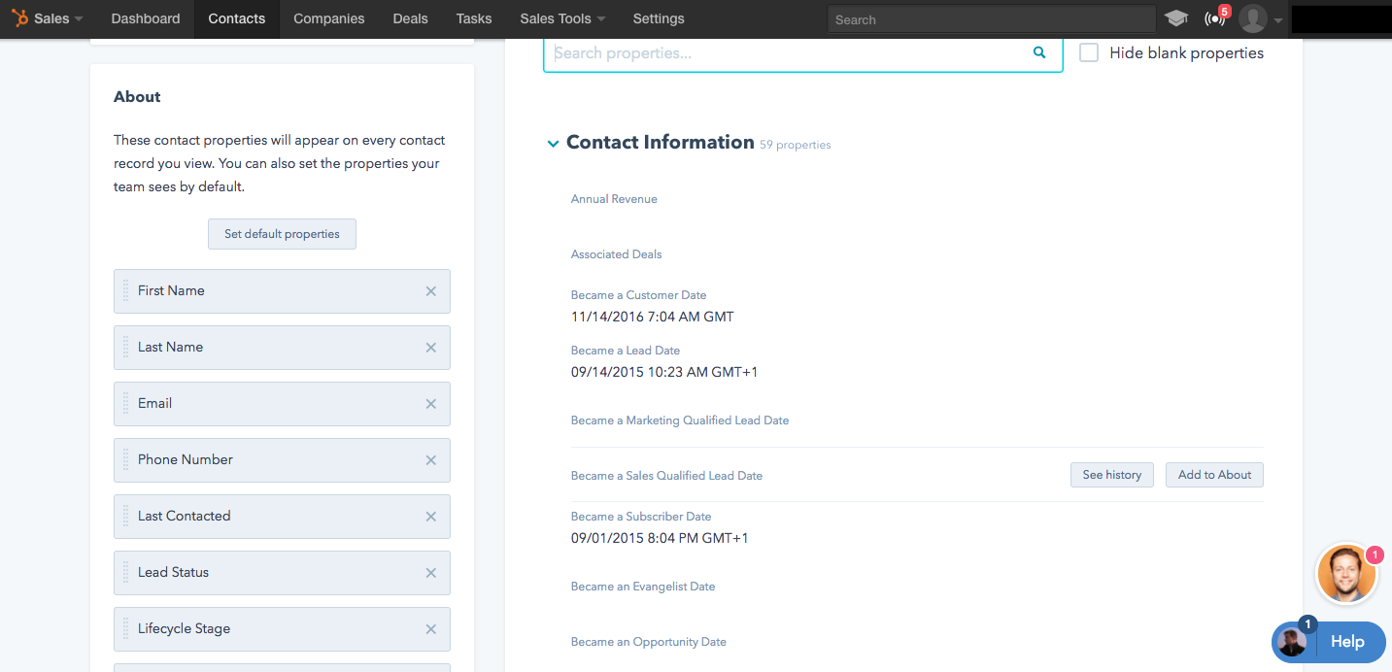The image size is (1392, 672).
Task: Click the 09/01/2015 8:04 PM GMT+1 value
Action: pos(660,538)
